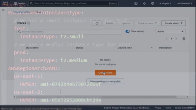Click the Description column header
This screenshot has width=196, height=110.
[165, 48]
